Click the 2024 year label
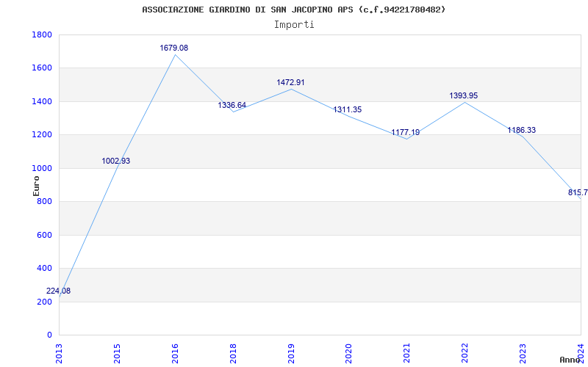This screenshot has width=588, height=367. click(581, 354)
